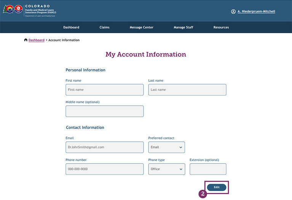292x200 pixels.
Task: Click the user profile avatar icon
Action: [233, 11]
